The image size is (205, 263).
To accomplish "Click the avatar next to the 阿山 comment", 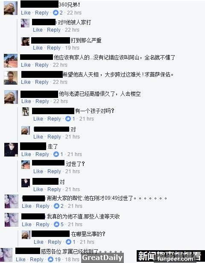I will 11,61.
